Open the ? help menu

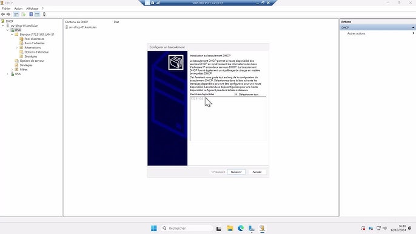coord(42,8)
